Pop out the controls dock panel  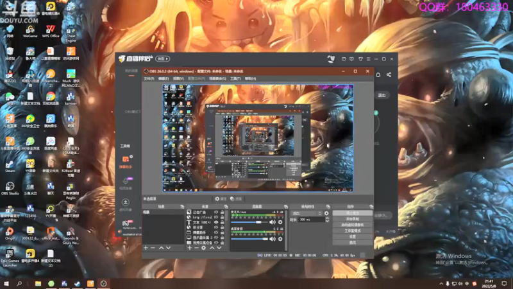coord(371,207)
